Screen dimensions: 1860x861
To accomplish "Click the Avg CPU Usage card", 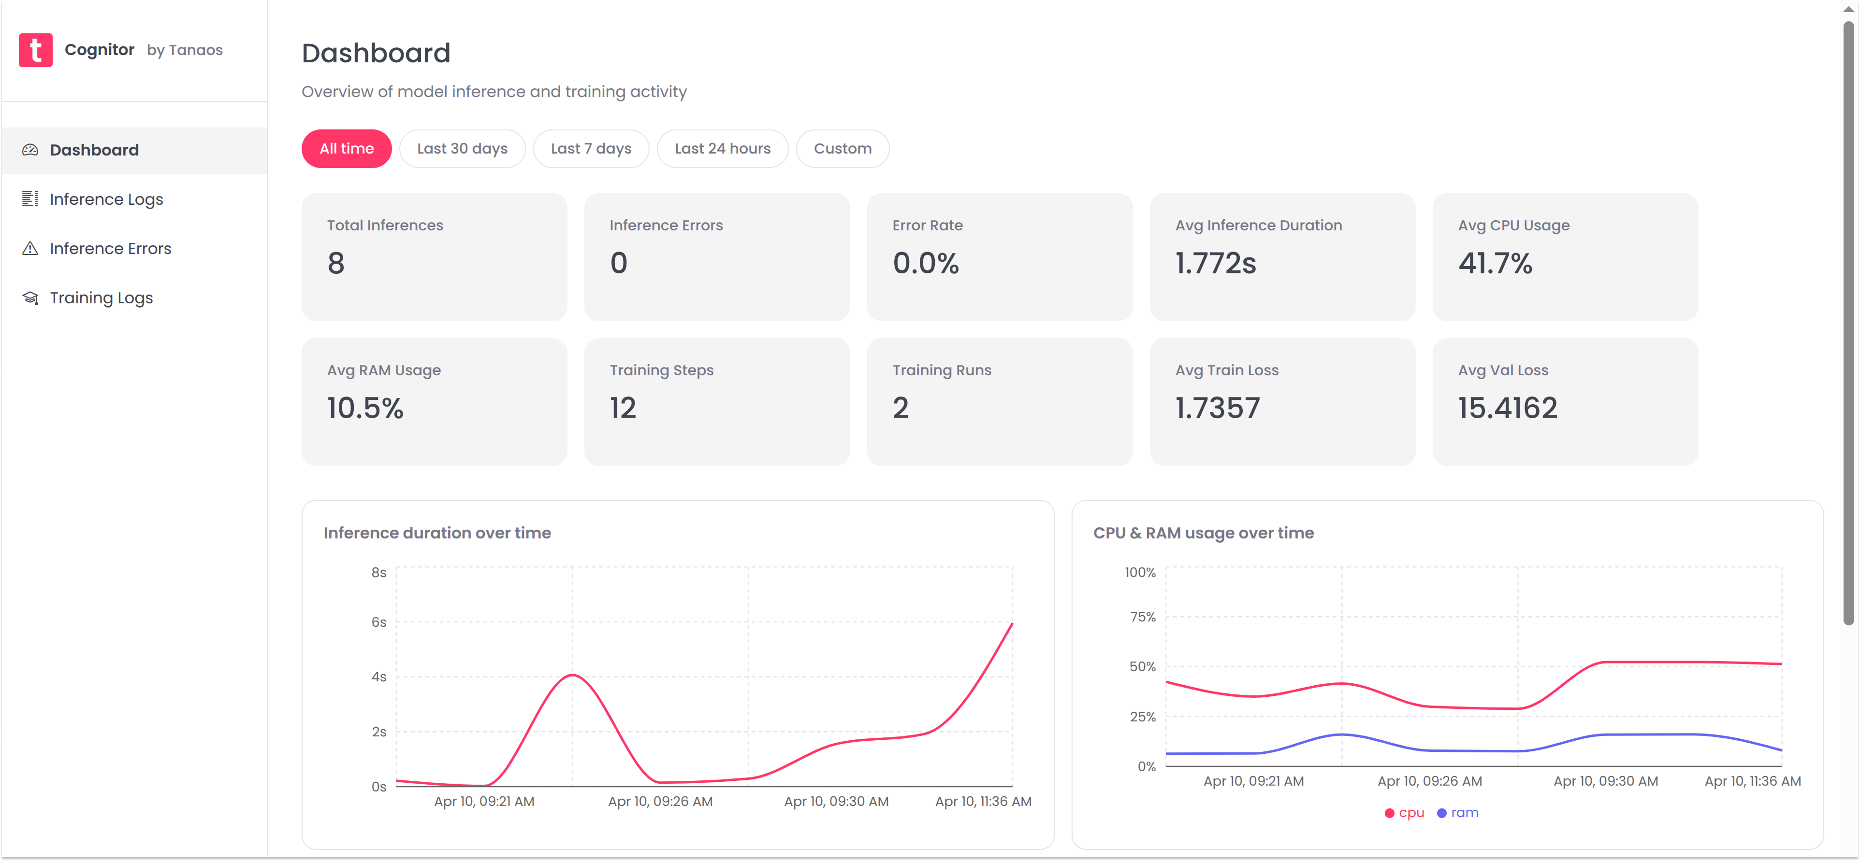I will tap(1565, 257).
